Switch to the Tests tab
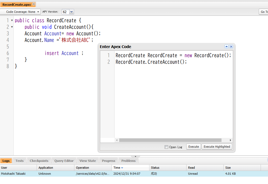Viewport: 268px width, 184px height. click(19, 161)
